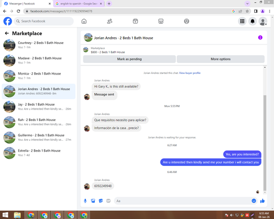Close the english to spanish tab
The height and width of the screenshot is (219, 274).
click(101, 4)
